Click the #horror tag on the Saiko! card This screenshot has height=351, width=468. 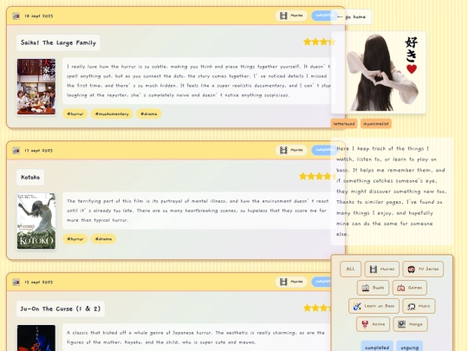(x=75, y=114)
